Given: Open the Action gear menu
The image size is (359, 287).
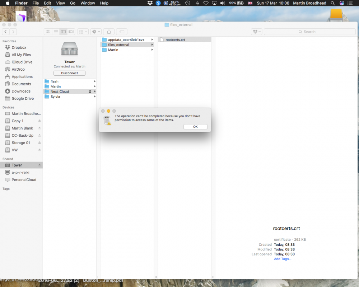Looking at the screenshot, I should [x=96, y=32].
